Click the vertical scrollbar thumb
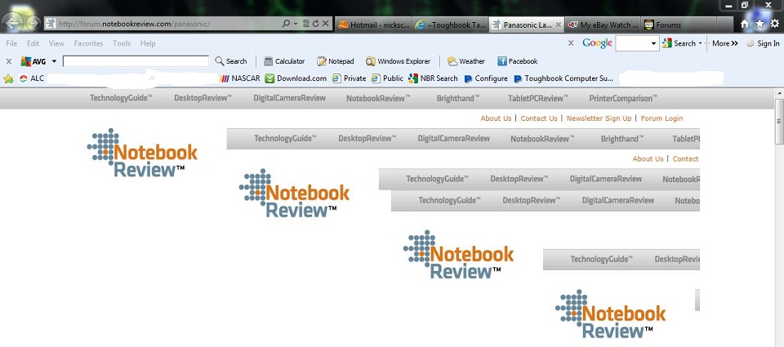 tap(779, 122)
